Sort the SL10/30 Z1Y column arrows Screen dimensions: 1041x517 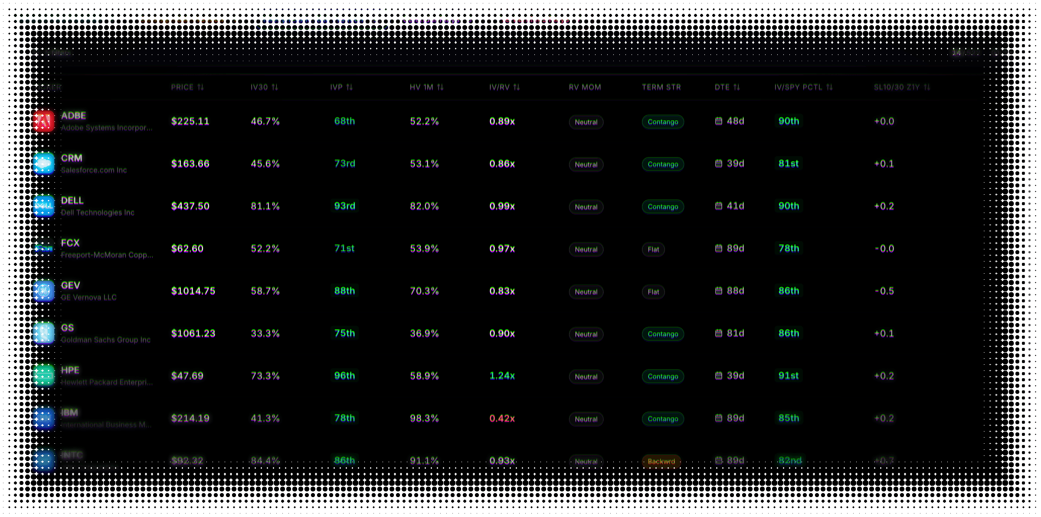point(926,87)
